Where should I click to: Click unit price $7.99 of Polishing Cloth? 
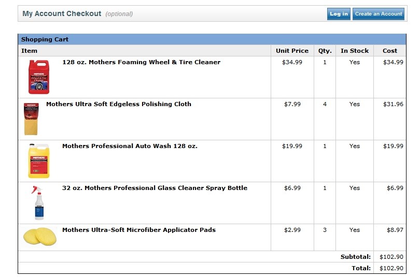292,104
